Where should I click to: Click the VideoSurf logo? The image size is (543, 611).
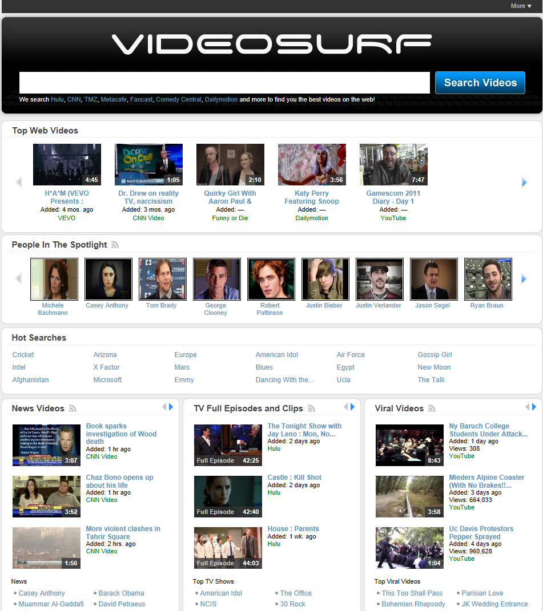tap(272, 44)
